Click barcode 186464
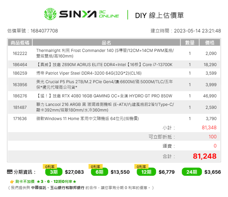This screenshot has width=228, height=197. click(20, 65)
